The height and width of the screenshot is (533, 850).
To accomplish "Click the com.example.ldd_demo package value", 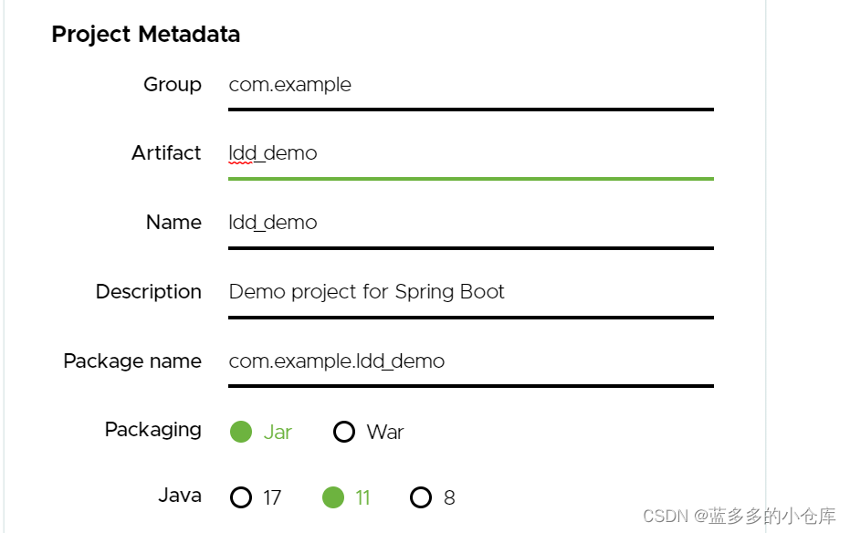I will 336,361.
